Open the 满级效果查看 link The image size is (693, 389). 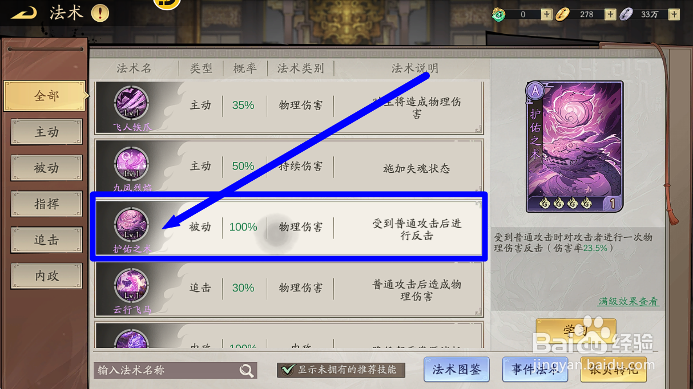(x=628, y=301)
